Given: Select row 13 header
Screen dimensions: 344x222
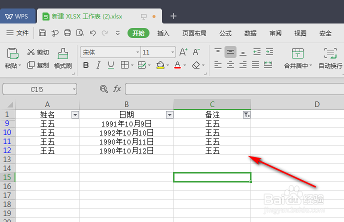Looking at the screenshot, I should pyautogui.click(x=7, y=159).
